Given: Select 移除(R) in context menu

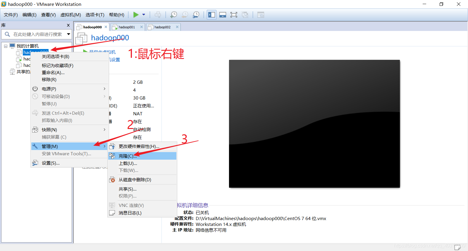Looking at the screenshot, I should (49, 80).
